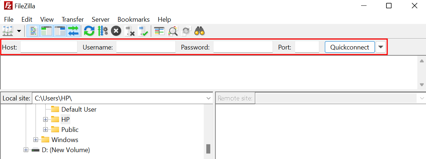Refresh the file and folder lists
The width and height of the screenshot is (426, 159).
[x=89, y=31]
